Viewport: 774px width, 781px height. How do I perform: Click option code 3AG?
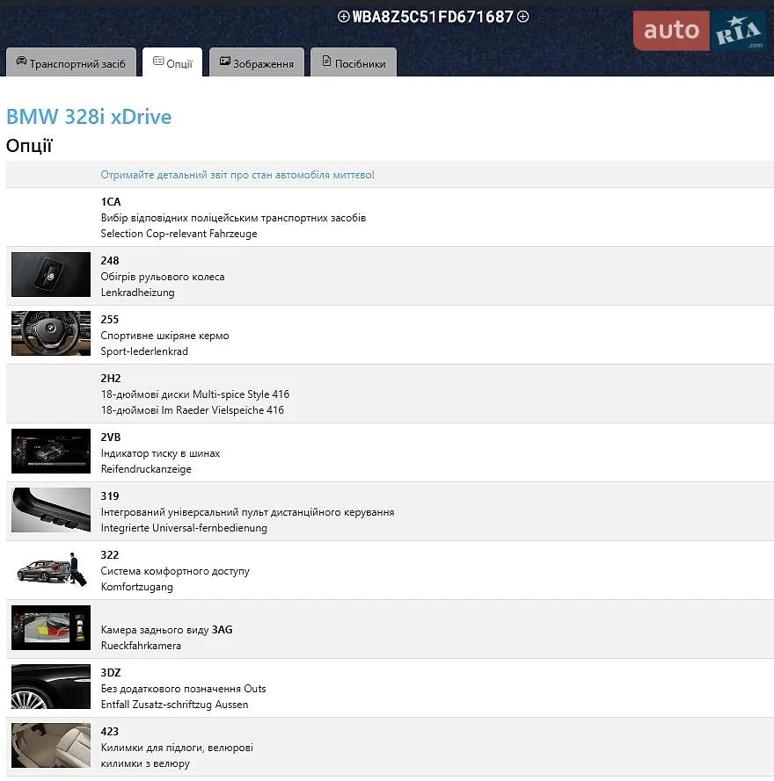tap(223, 630)
